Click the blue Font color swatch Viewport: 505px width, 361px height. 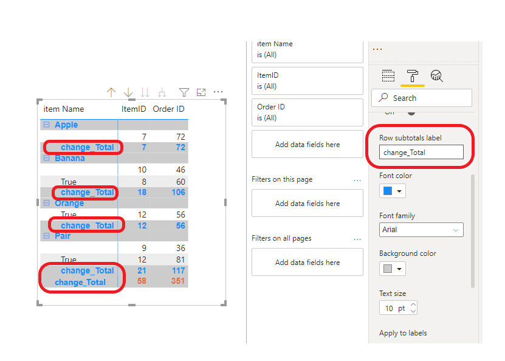click(388, 191)
